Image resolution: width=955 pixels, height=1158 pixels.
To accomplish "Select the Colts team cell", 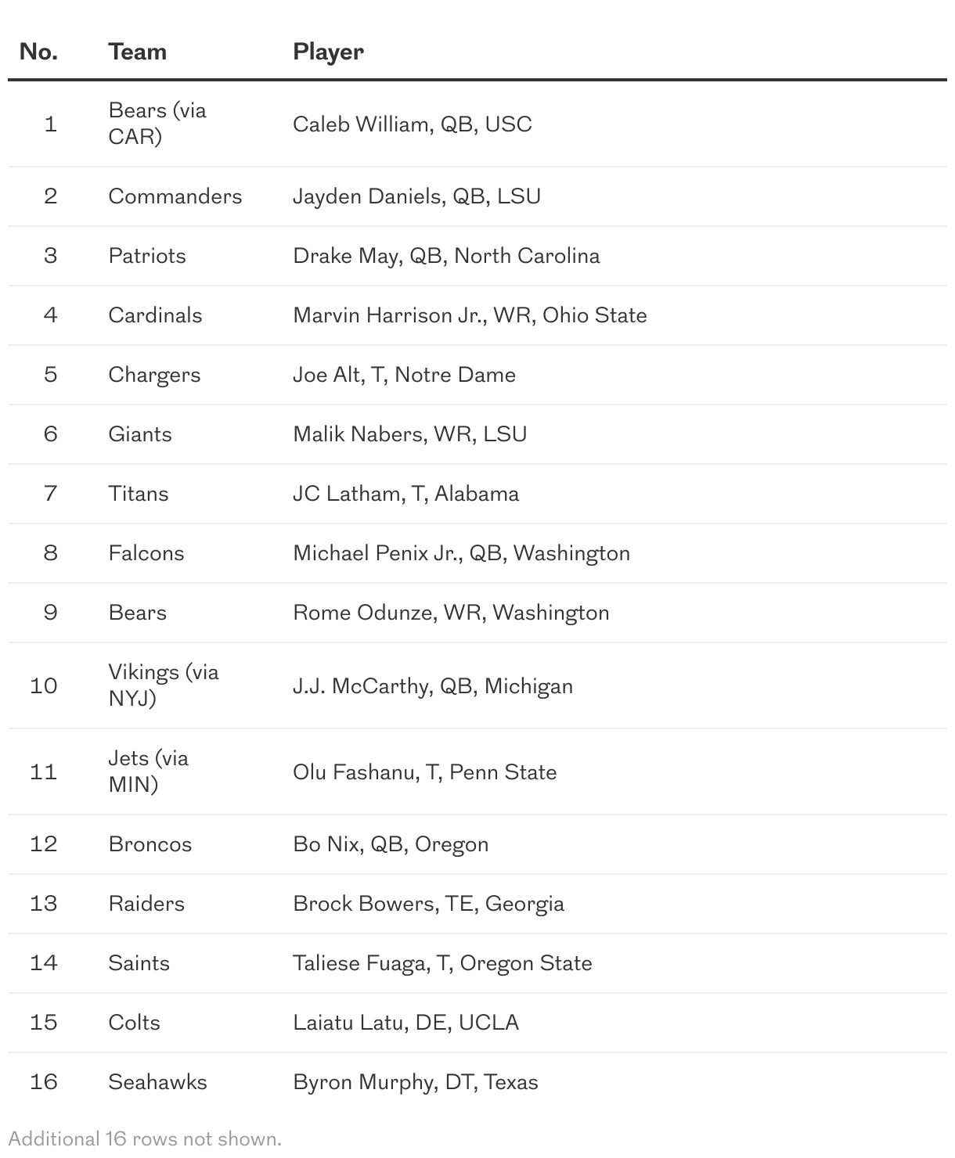I will coord(134,1023).
